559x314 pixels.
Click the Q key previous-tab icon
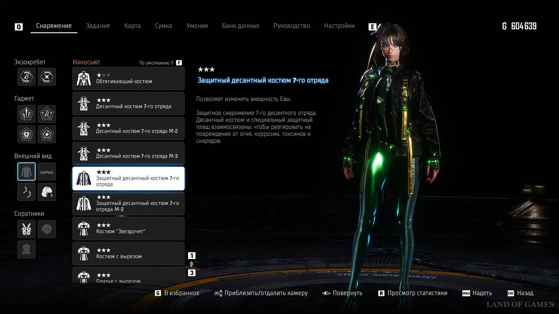(19, 27)
